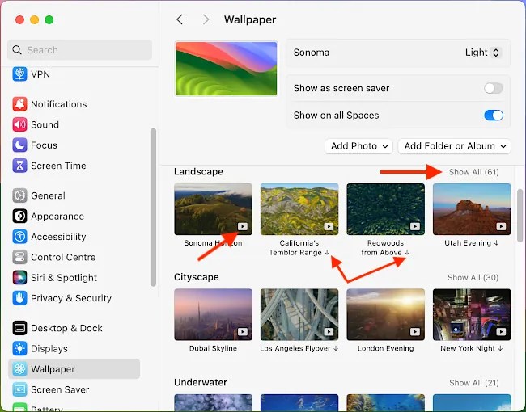
Task: Click the Sound speaker icon
Action: click(19, 124)
